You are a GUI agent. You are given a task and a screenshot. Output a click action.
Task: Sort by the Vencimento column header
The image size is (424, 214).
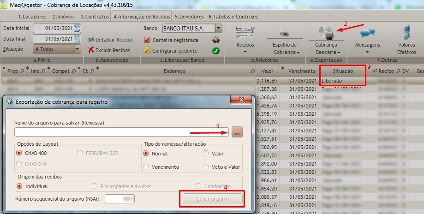click(302, 71)
